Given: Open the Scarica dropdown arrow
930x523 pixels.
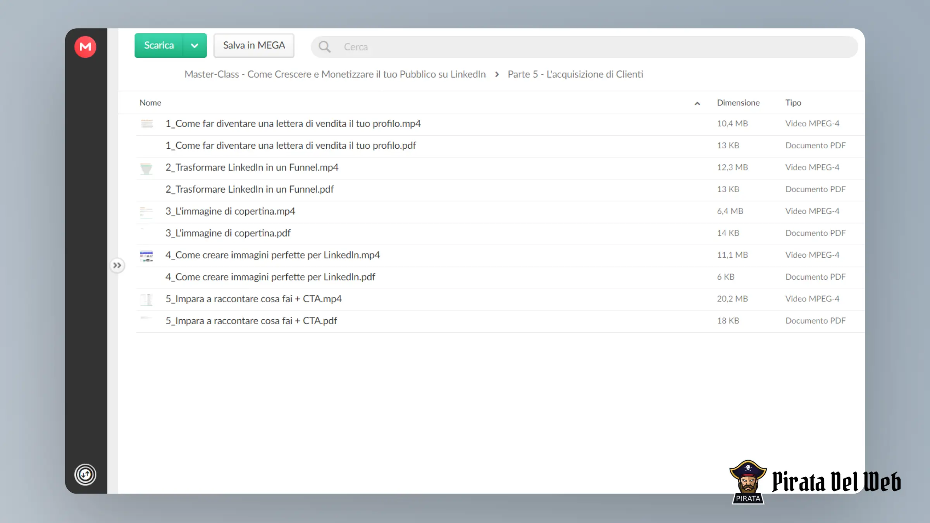Looking at the screenshot, I should (x=195, y=46).
